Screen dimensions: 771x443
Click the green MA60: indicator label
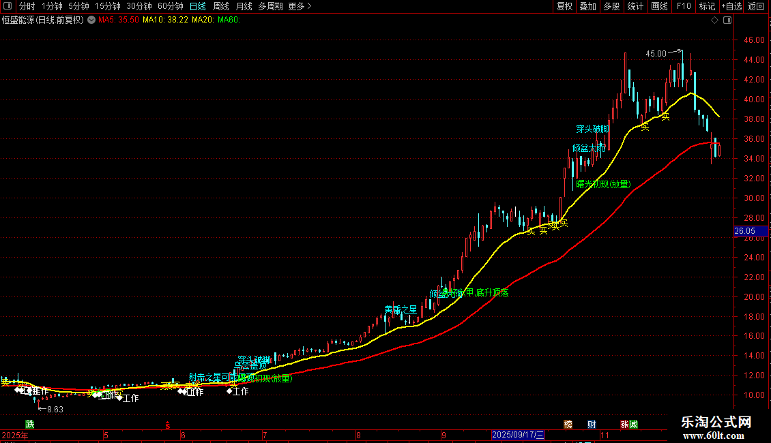point(229,20)
